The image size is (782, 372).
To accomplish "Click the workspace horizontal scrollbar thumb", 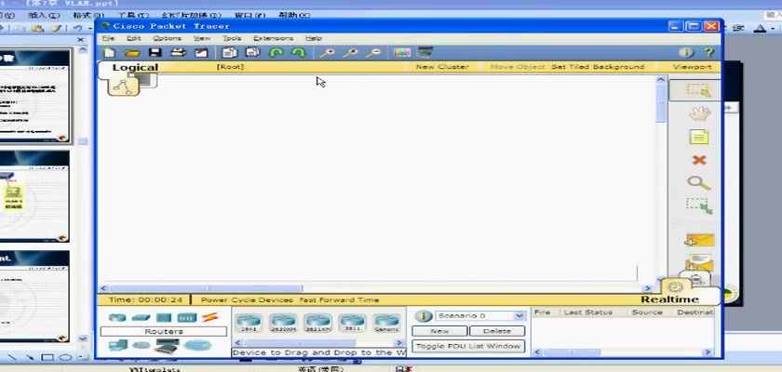I will click(206, 288).
